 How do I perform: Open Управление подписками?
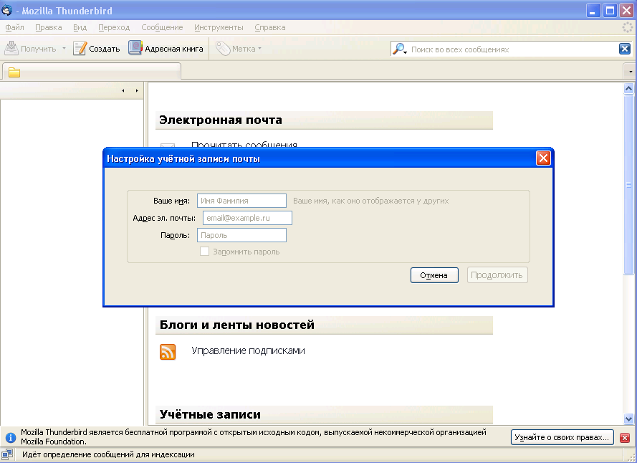pos(246,352)
